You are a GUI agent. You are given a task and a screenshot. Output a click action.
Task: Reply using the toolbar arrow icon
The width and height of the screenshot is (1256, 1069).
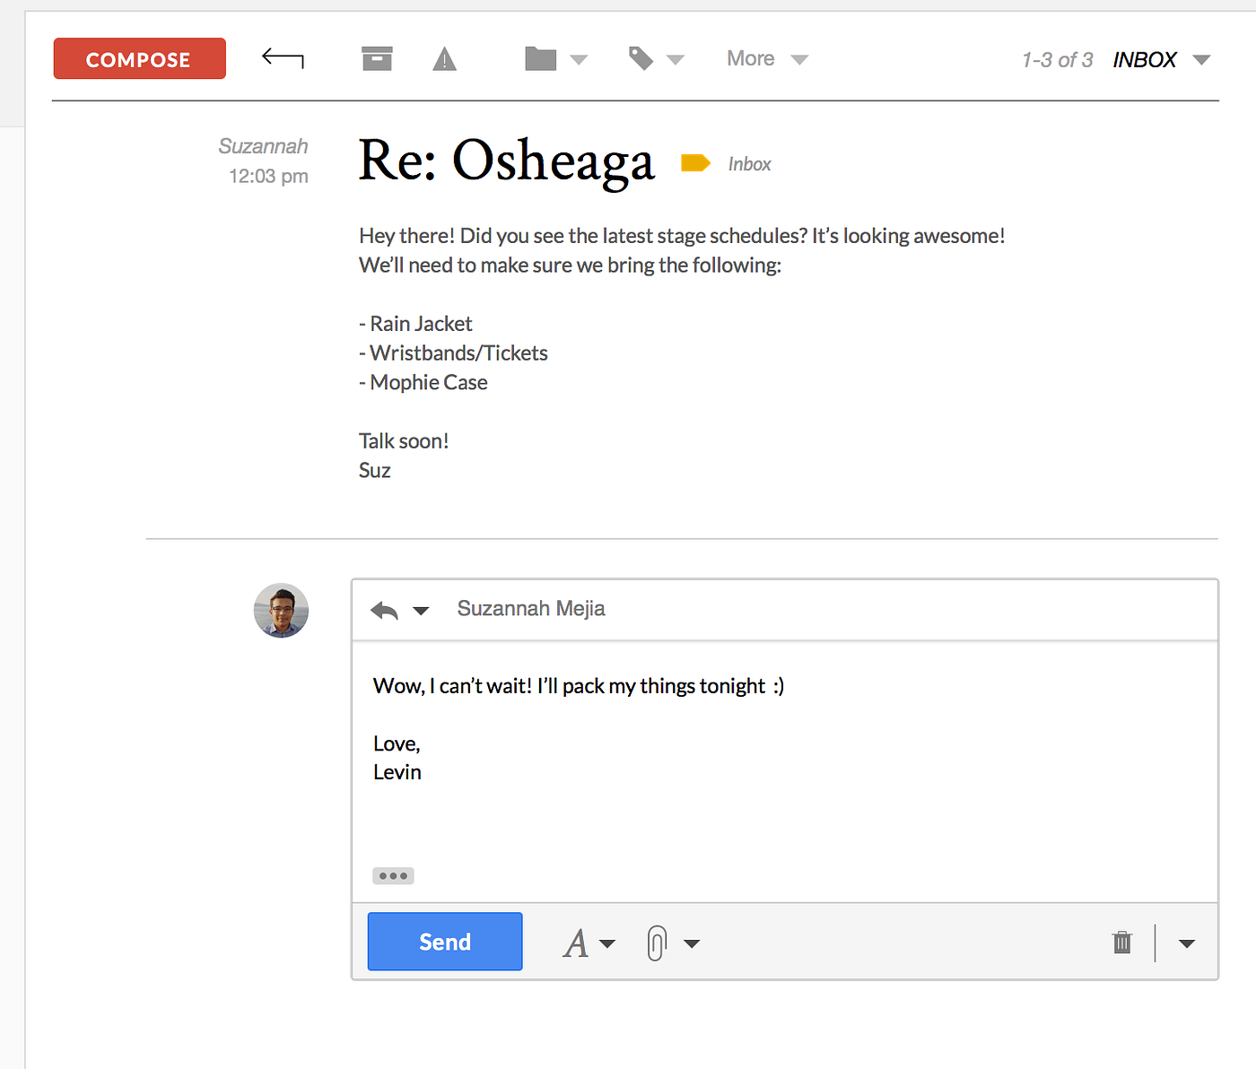tap(282, 57)
